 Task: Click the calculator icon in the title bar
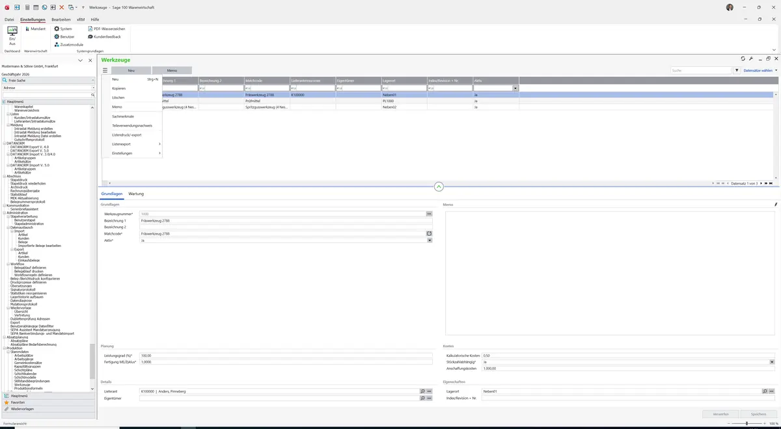tap(27, 7)
